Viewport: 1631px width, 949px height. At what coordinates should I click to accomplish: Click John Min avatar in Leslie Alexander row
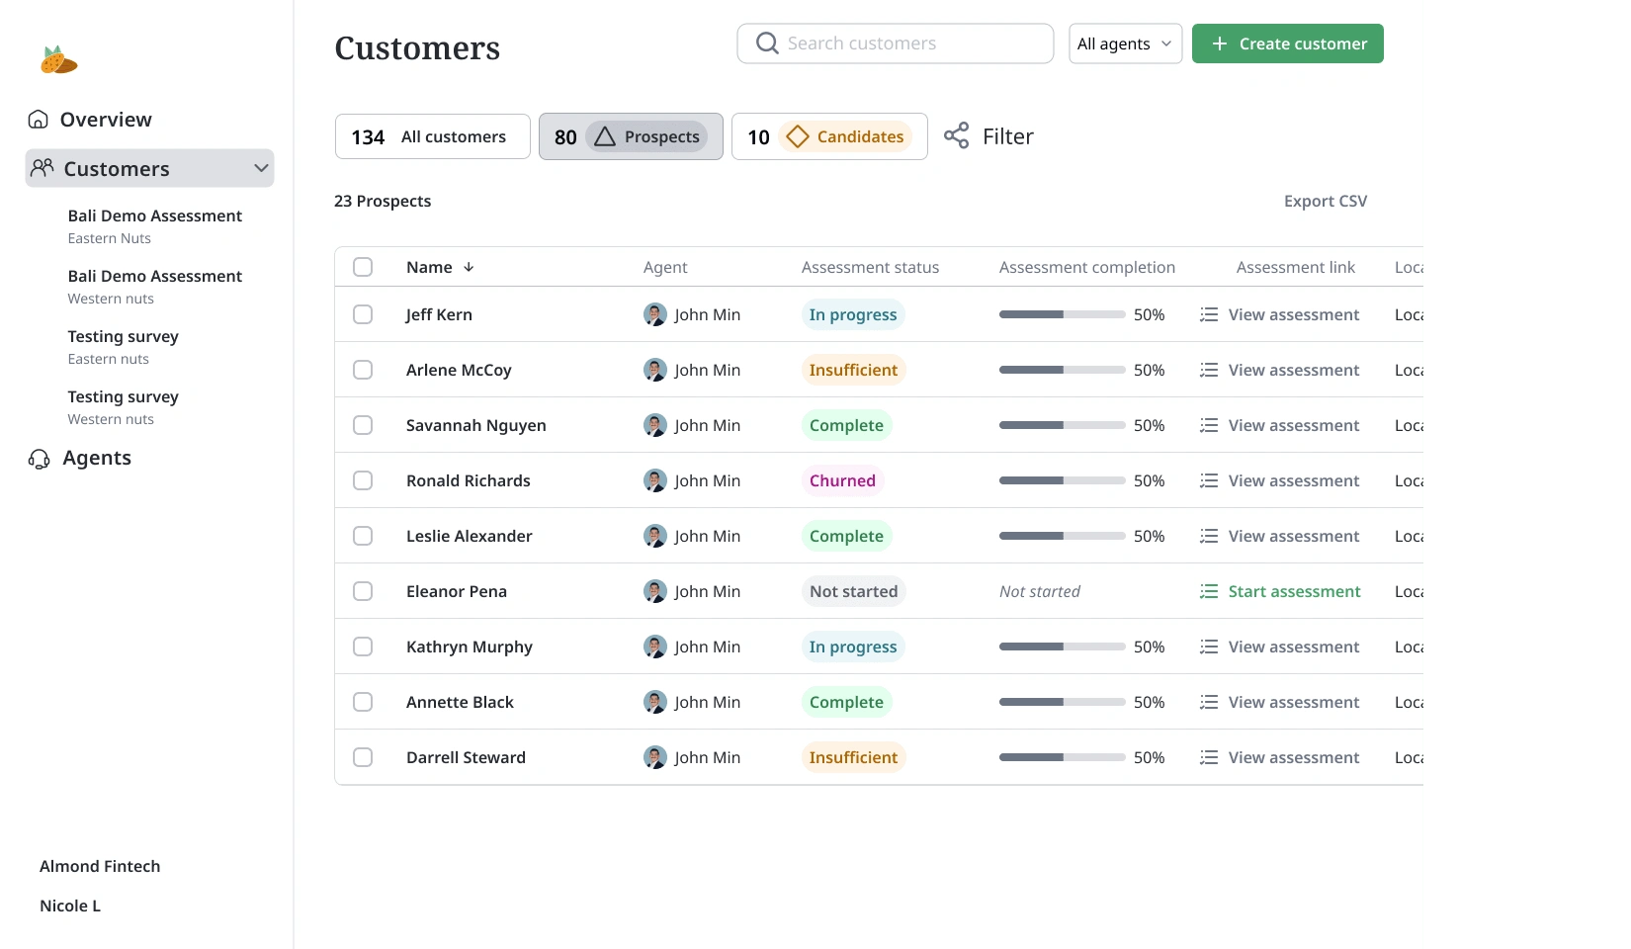[654, 536]
